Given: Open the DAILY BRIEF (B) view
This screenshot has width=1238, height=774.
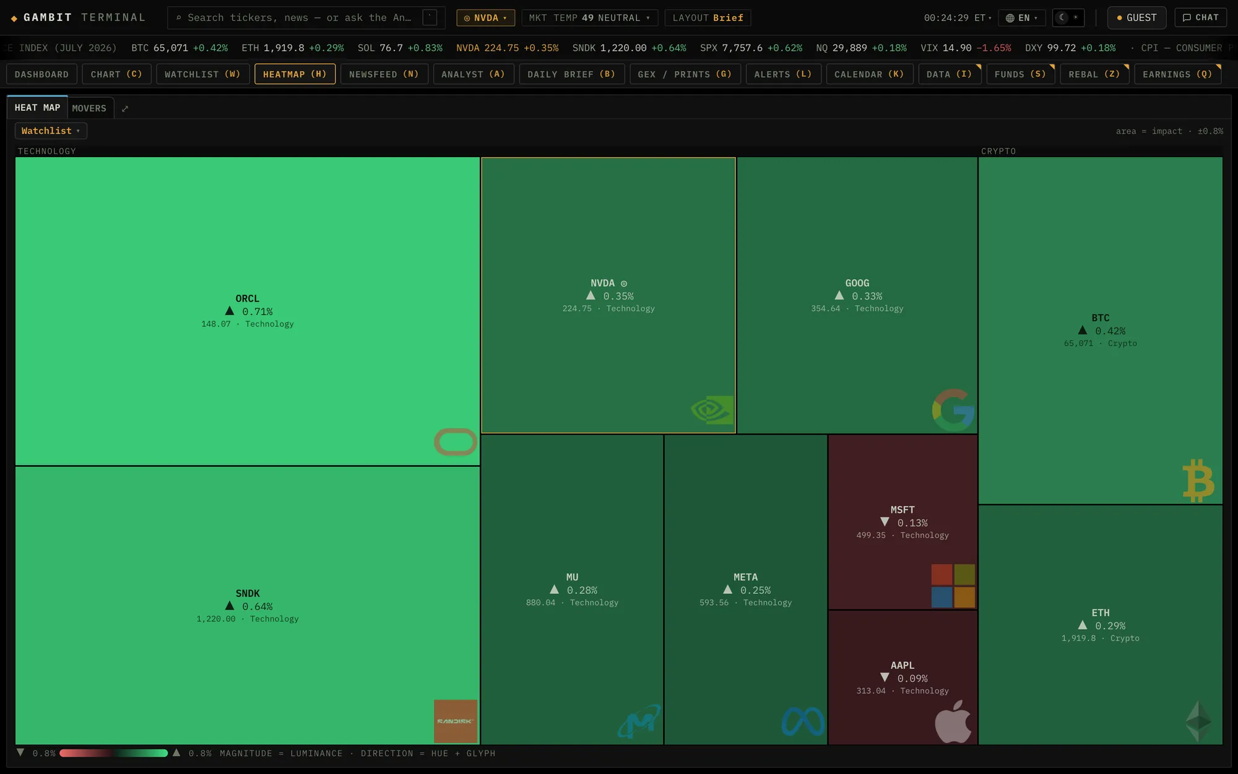Looking at the screenshot, I should tap(571, 74).
